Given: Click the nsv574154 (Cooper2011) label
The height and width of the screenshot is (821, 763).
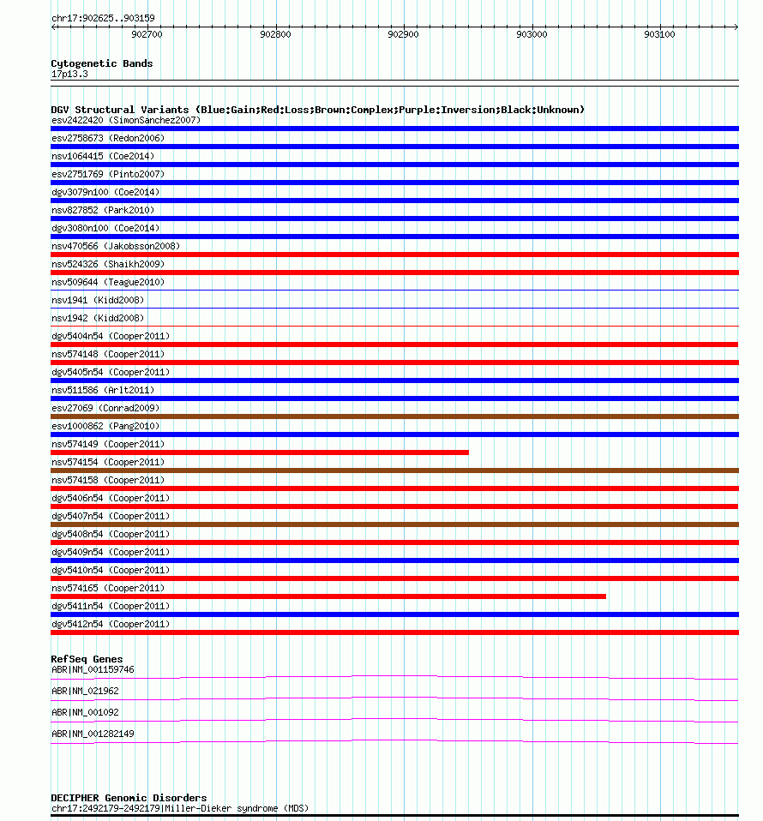Looking at the screenshot, I should 108,462.
